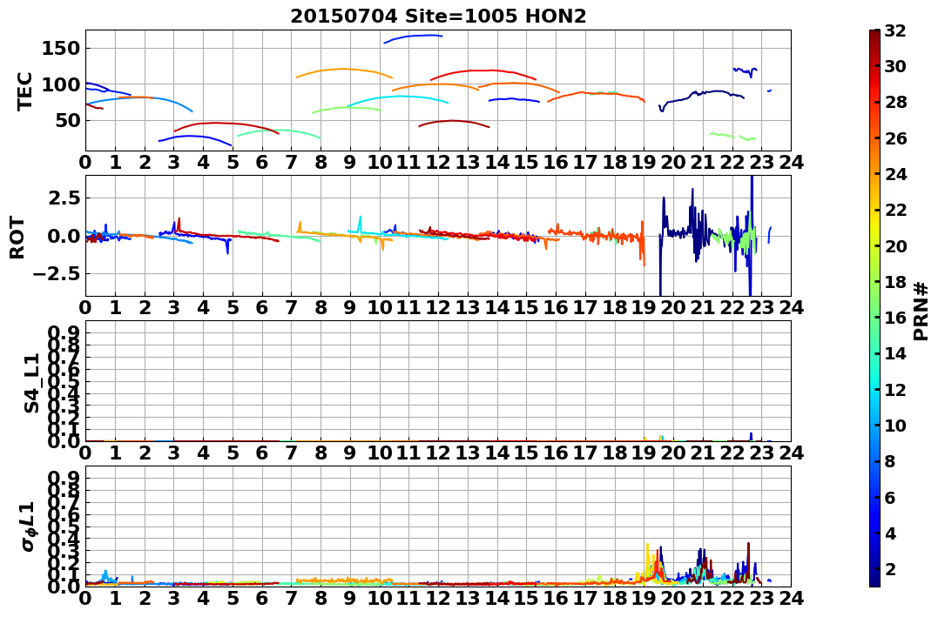Click the 32 tick on the colorbar
Screen dimensions: 938x617
point(894,30)
